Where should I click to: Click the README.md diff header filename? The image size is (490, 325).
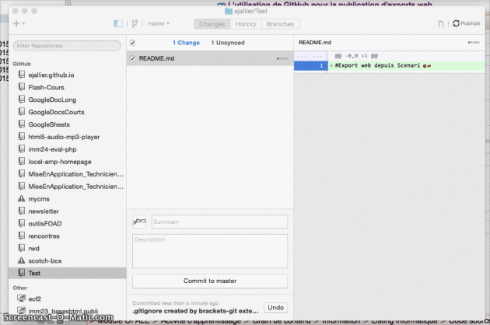[315, 43]
